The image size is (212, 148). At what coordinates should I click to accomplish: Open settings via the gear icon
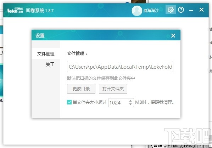point(171,10)
